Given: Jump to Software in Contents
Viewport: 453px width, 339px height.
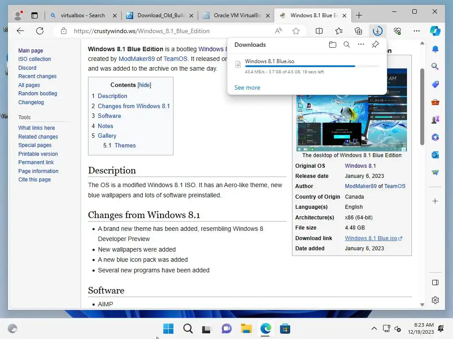Looking at the screenshot, I should (109, 116).
